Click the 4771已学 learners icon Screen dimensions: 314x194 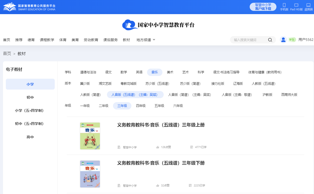pos(192,147)
